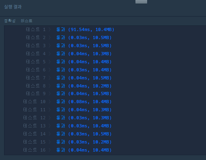
Task: Click the 테스트 13 row label
Action: click(x=34, y=126)
